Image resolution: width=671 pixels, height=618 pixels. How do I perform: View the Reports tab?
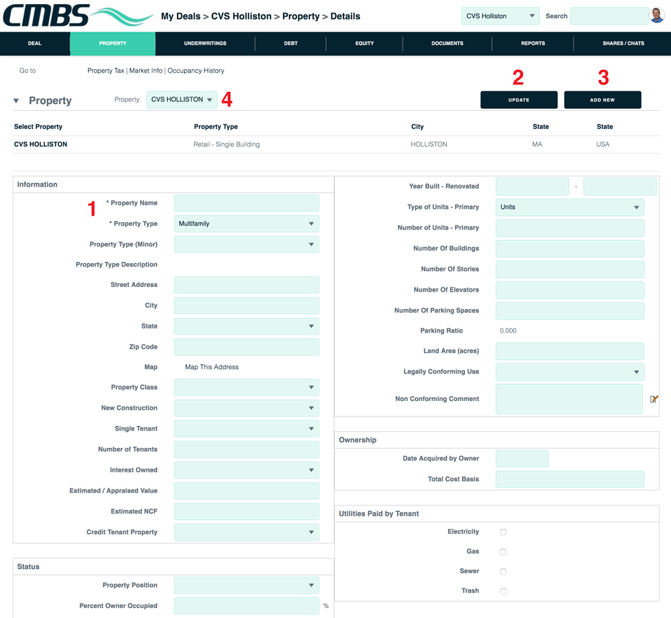point(533,43)
